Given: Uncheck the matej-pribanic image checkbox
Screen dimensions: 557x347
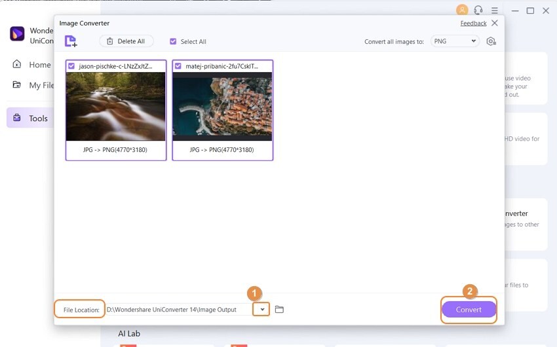Looking at the screenshot, I should click(x=178, y=66).
